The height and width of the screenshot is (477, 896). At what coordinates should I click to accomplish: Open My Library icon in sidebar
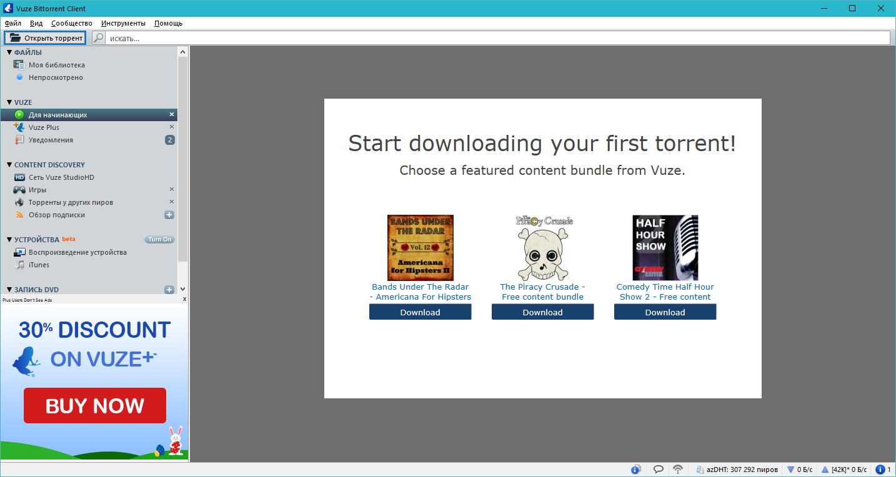[x=19, y=65]
